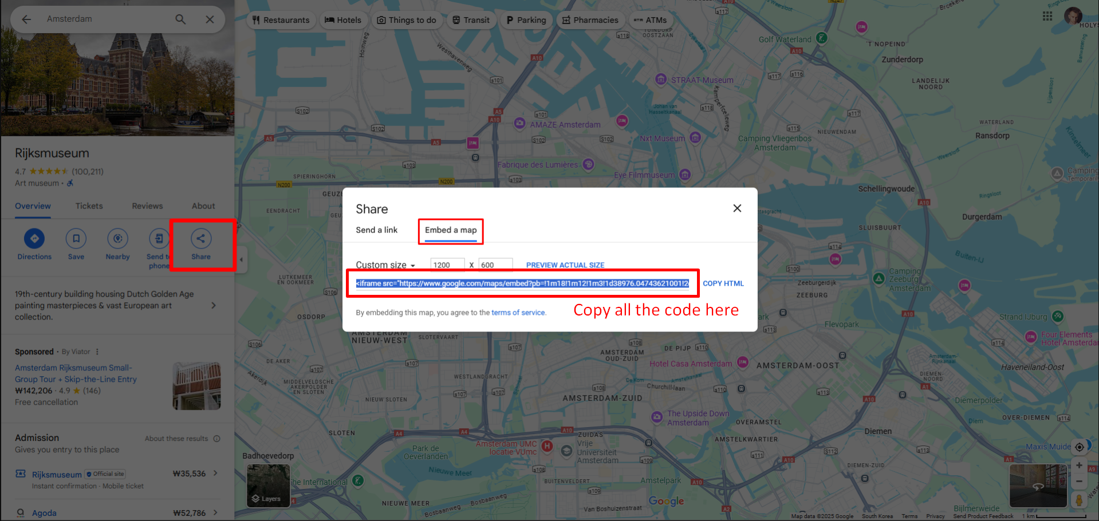Click the search magnifier icon
This screenshot has height=521, width=1099.
(180, 19)
